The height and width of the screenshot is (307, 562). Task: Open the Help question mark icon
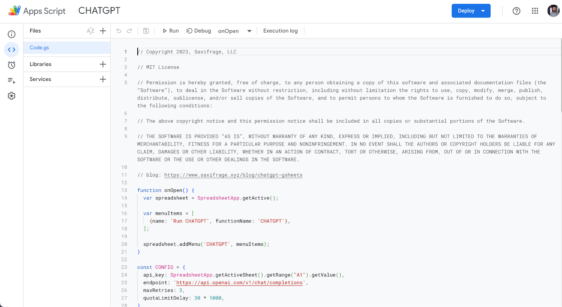click(x=516, y=11)
